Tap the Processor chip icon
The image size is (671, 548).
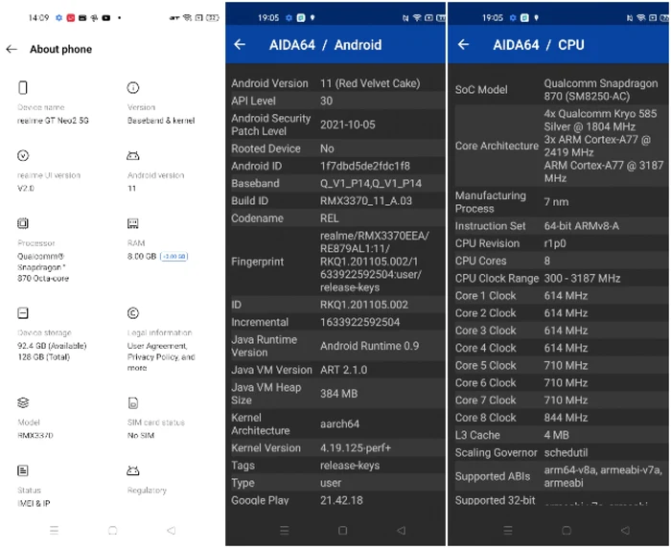(23, 223)
